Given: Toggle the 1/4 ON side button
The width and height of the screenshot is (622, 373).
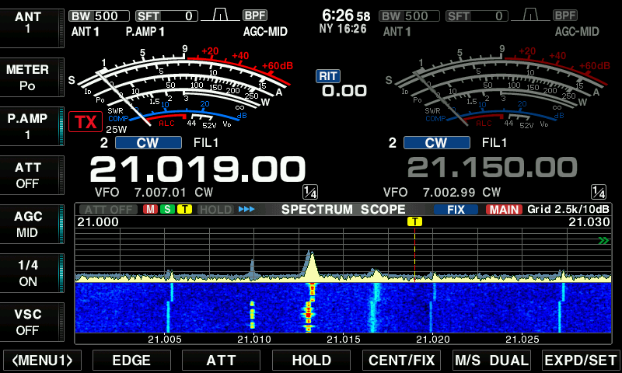Looking at the screenshot, I should coord(28,273).
